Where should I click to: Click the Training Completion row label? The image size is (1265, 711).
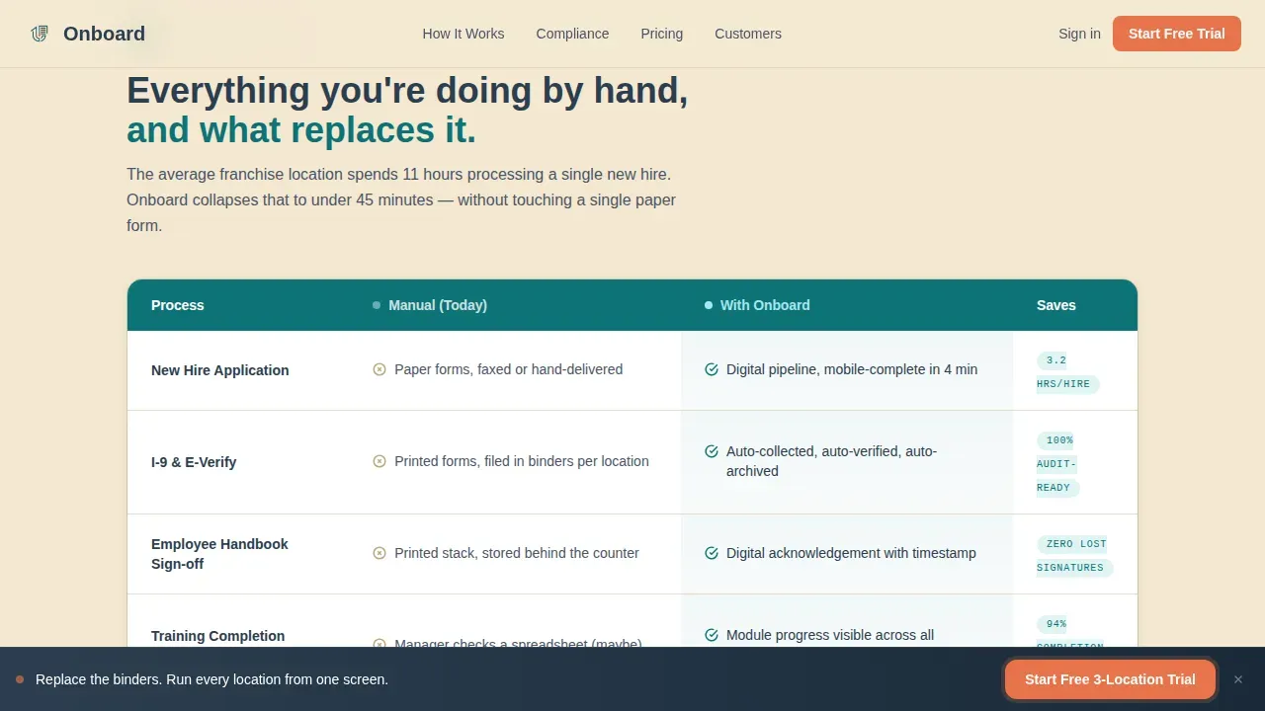click(218, 636)
